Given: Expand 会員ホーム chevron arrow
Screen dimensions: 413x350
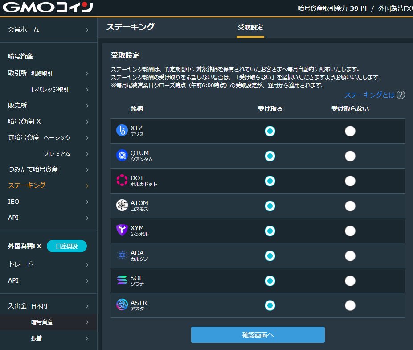Looking at the screenshot, I should point(87,30).
